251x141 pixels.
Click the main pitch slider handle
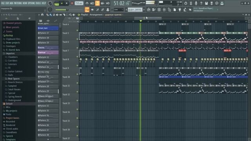tap(67, 10)
